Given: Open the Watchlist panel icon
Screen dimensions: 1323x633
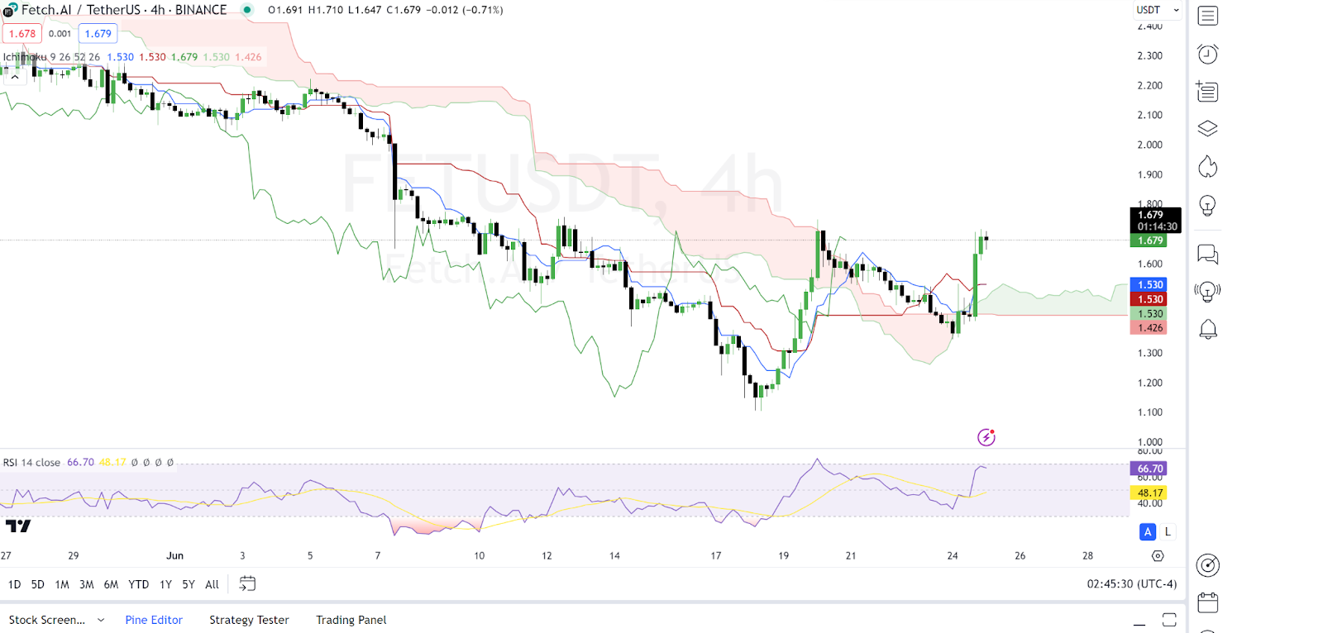Looking at the screenshot, I should pos(1207,16).
